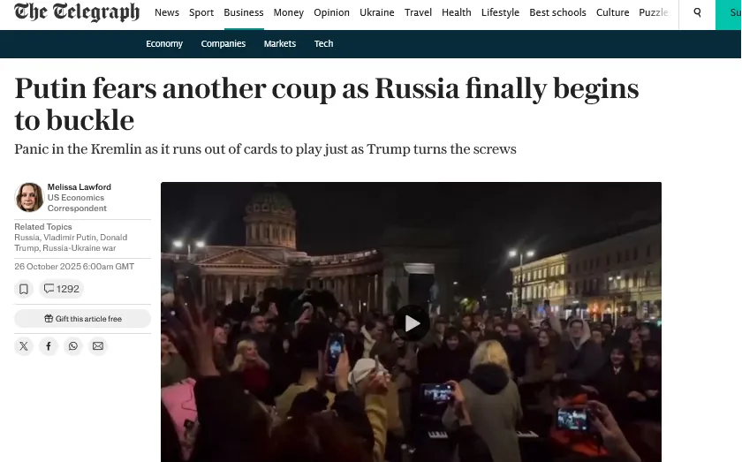Share article on X
The image size is (742, 462).
(x=24, y=346)
